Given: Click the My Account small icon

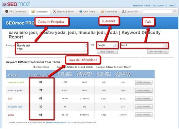Looking at the screenshot, I should click(166, 5).
